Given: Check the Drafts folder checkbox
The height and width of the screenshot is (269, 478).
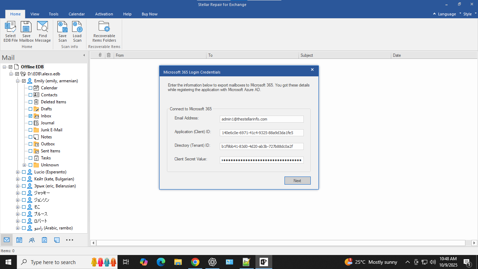Looking at the screenshot, I should tap(30, 109).
